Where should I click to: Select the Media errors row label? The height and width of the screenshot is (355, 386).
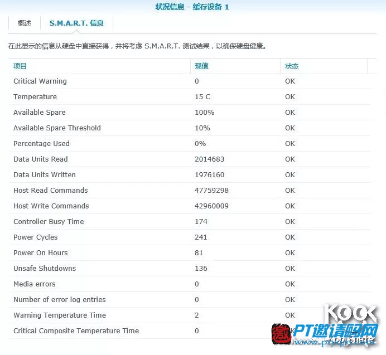tap(35, 284)
